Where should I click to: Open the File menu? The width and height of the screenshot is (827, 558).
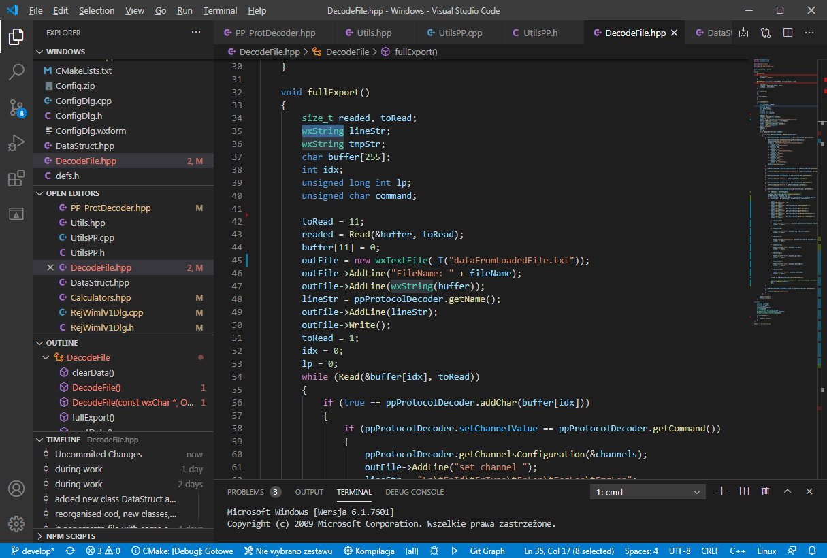36,10
